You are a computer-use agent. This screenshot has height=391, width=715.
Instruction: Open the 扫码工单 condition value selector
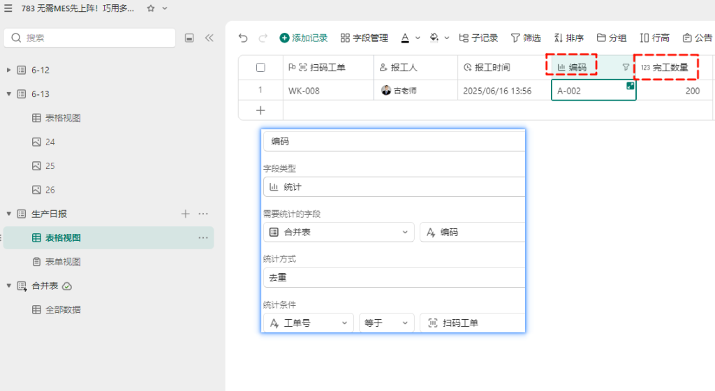pos(473,323)
